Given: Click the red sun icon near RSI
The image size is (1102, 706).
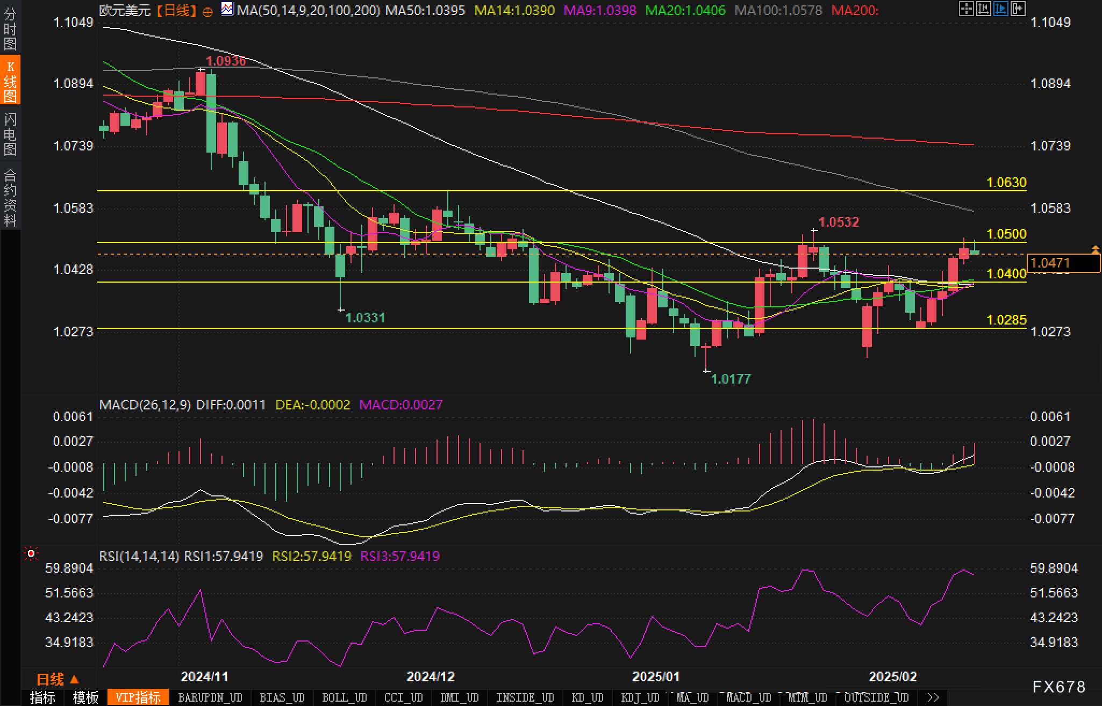Looking at the screenshot, I should click(x=31, y=553).
